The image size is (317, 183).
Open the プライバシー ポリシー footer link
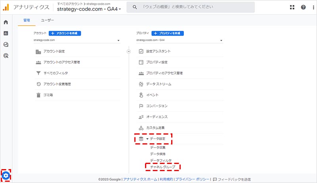[192, 179]
